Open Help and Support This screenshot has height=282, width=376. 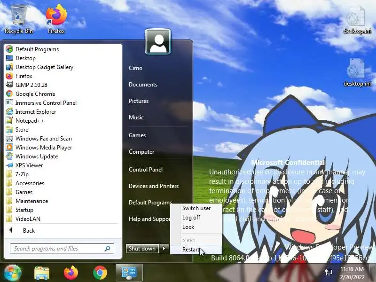(x=149, y=219)
